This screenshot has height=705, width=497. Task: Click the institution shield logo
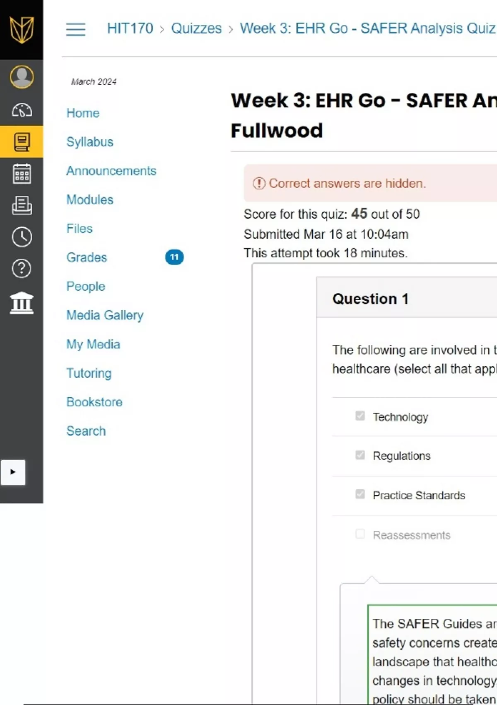22,29
